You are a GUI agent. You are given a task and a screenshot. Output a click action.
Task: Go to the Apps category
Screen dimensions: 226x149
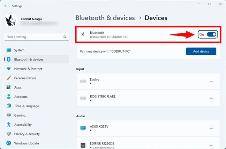tap(37, 87)
